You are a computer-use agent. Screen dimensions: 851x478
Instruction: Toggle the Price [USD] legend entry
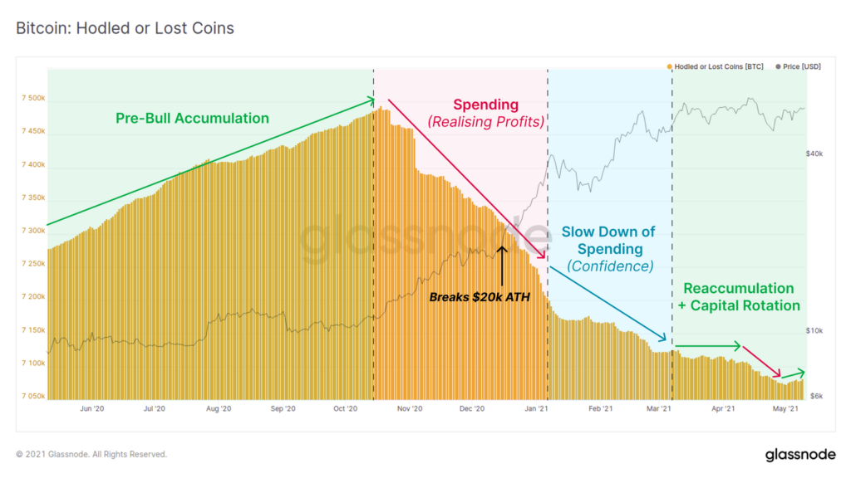tap(798, 66)
